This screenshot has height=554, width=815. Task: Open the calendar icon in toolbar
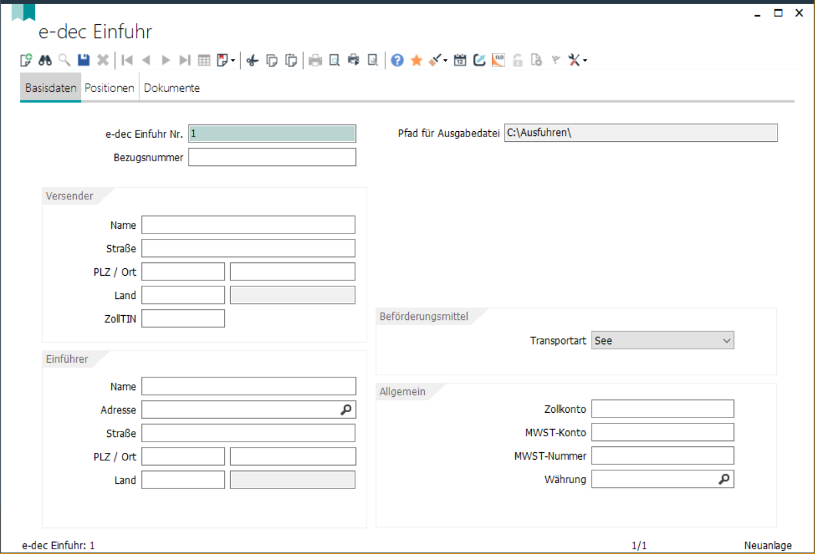point(460,60)
